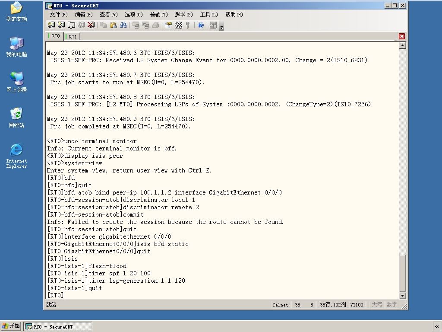This screenshot has height=332, width=442.
Task: Click 'discriminator remote 2' line
Action: [123, 207]
